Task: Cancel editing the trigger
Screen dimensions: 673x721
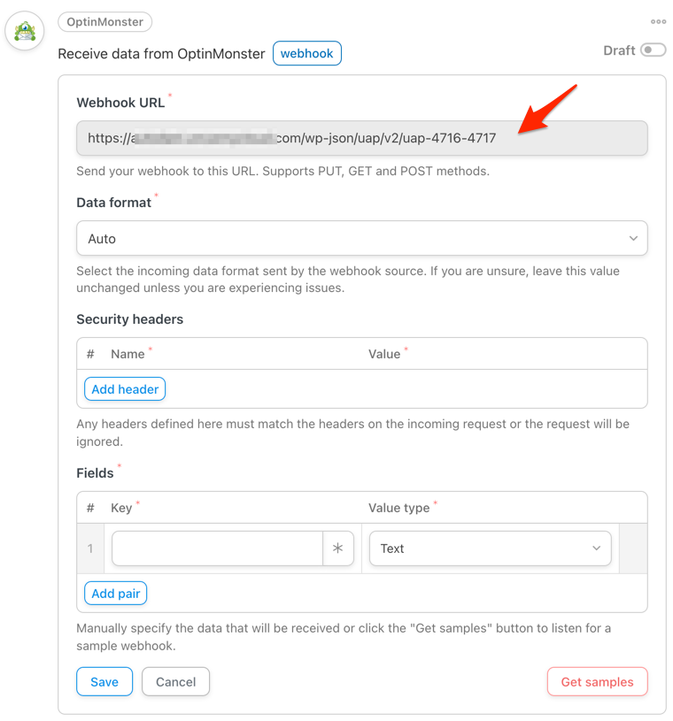Action: tap(176, 681)
